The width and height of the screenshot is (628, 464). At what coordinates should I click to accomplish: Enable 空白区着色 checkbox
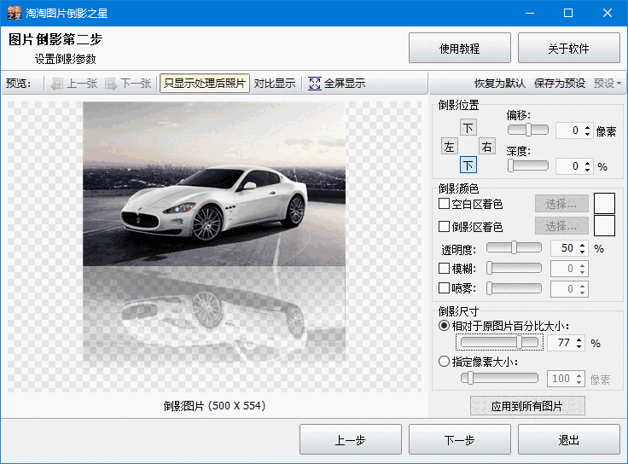point(444,204)
